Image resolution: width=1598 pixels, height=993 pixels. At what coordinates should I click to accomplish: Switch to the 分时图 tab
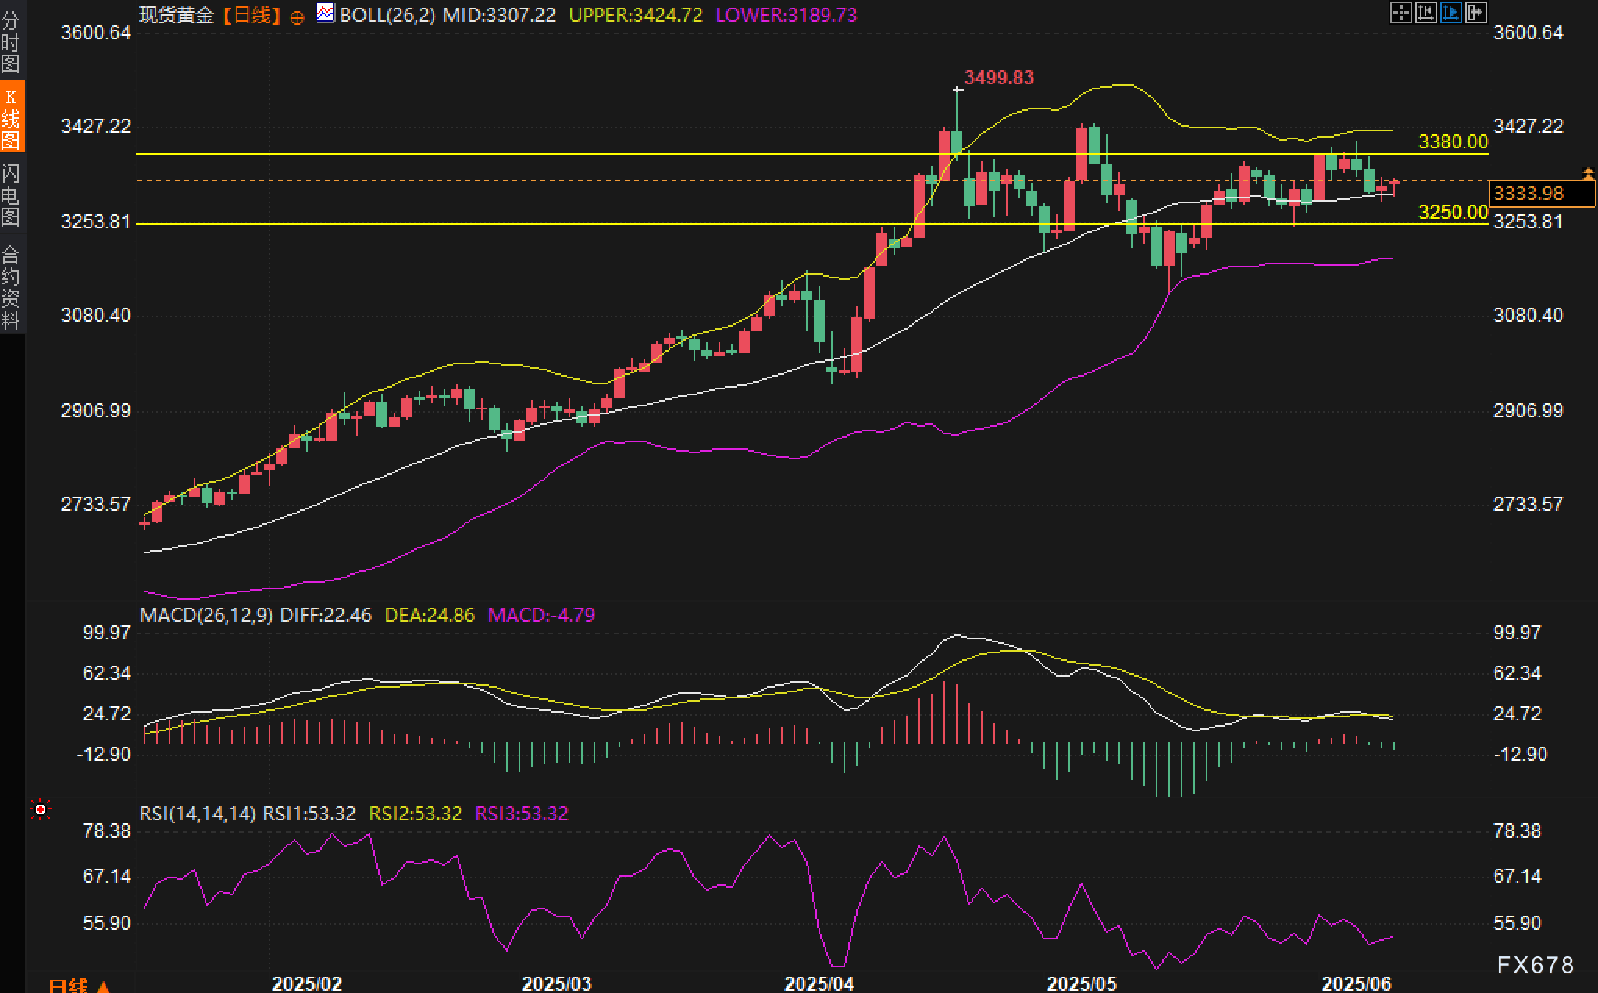tap(11, 41)
